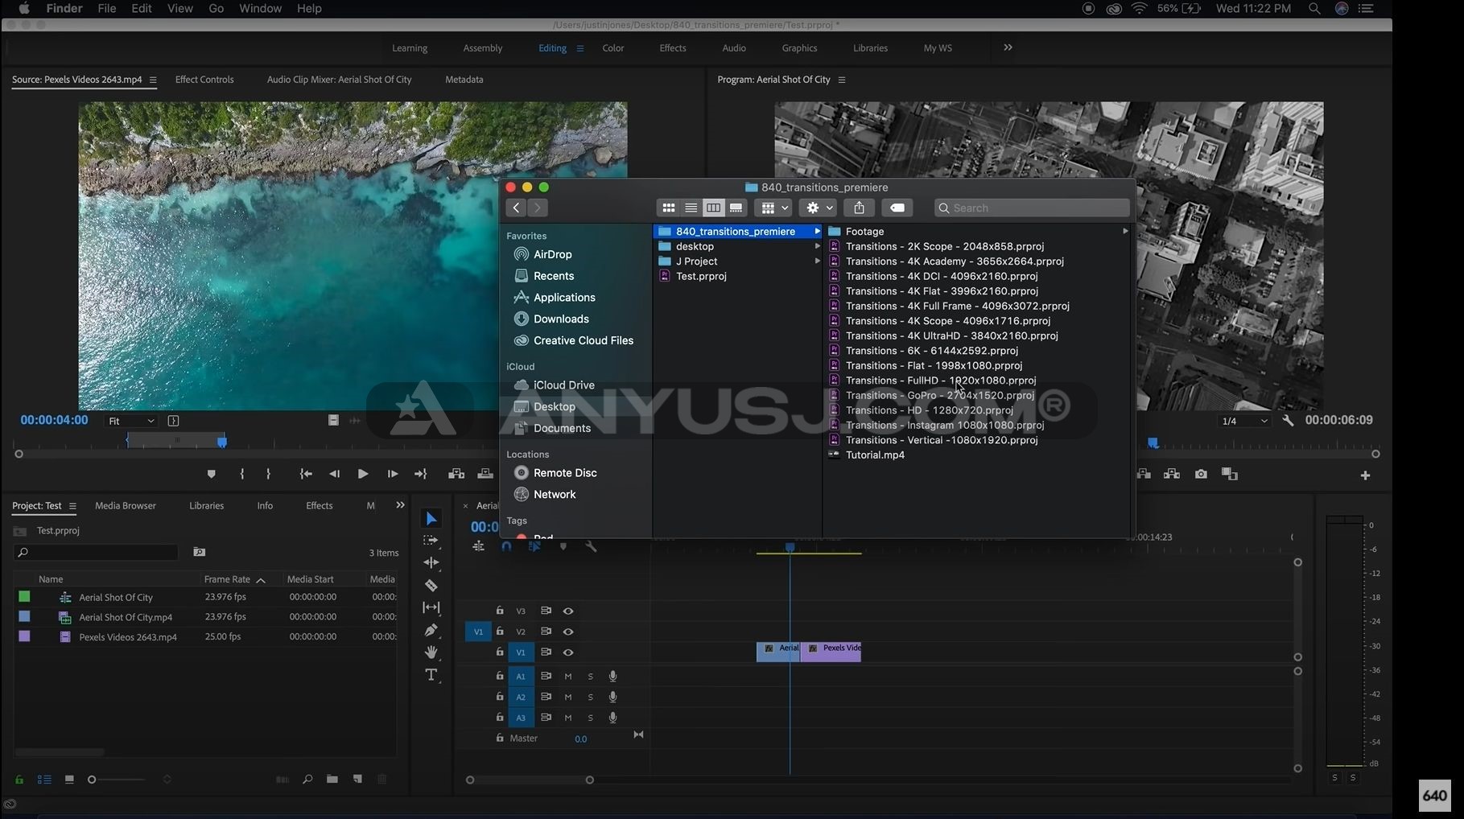Switch Finder to icon view
Screen dimensions: 1464x819
coord(668,208)
